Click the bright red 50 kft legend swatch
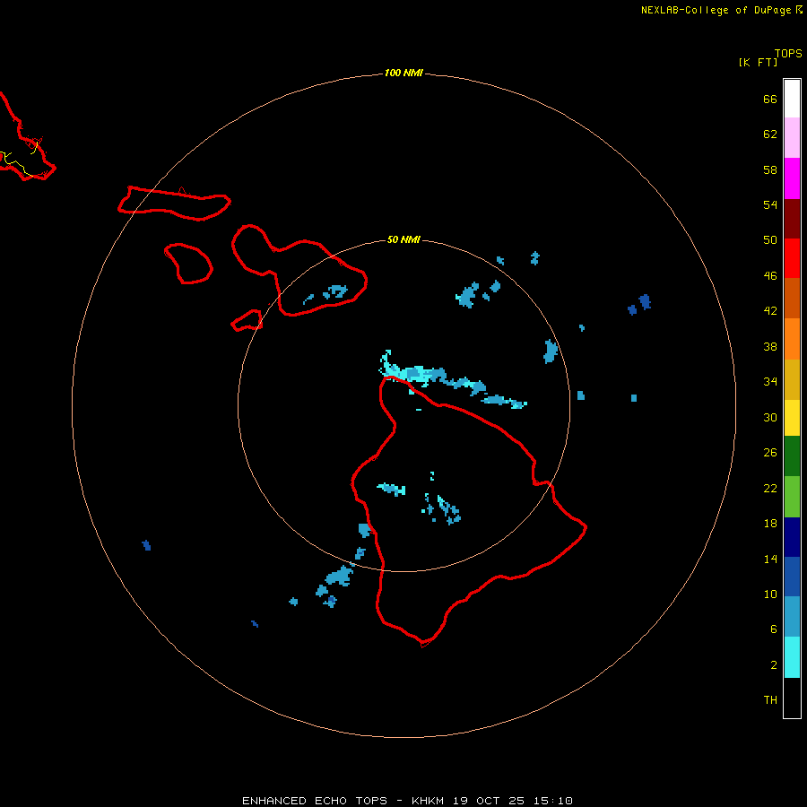Image resolution: width=807 pixels, height=807 pixels. pyautogui.click(x=792, y=258)
